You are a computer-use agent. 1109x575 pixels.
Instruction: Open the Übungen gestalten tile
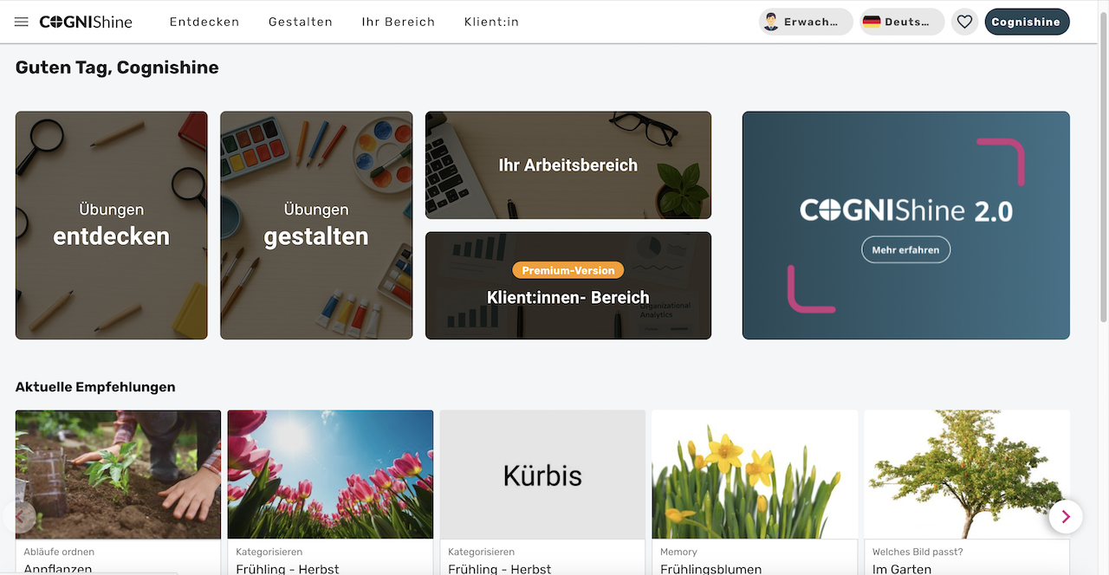click(x=316, y=225)
